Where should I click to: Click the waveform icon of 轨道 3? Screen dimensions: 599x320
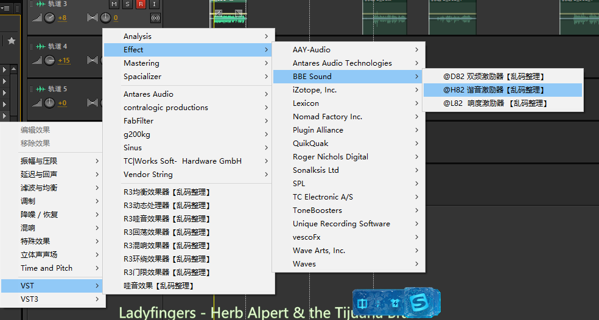41,4
